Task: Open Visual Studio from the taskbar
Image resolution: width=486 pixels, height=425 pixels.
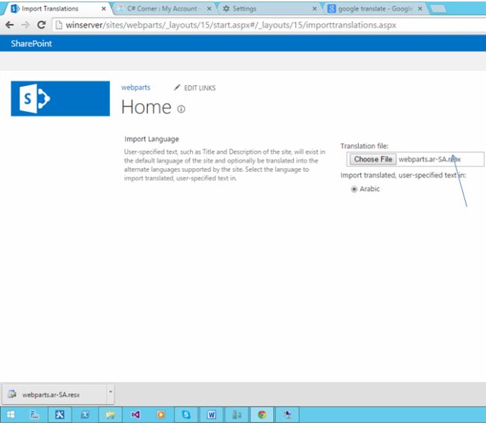Action: pos(135,415)
